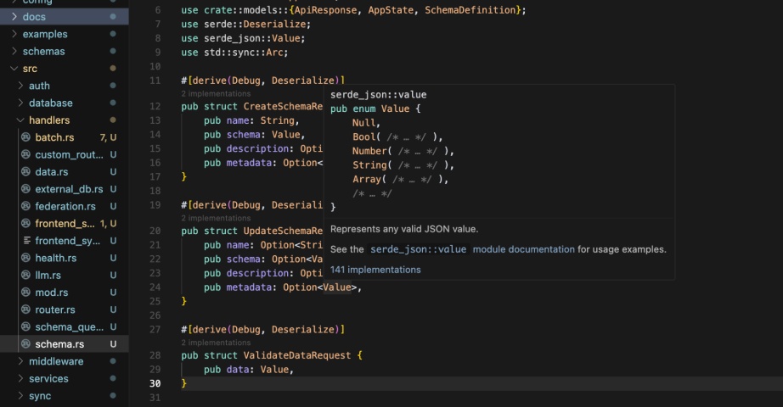Click Rust file icon of federation.rs
Viewport: 783px width, 407px height.
click(x=26, y=206)
